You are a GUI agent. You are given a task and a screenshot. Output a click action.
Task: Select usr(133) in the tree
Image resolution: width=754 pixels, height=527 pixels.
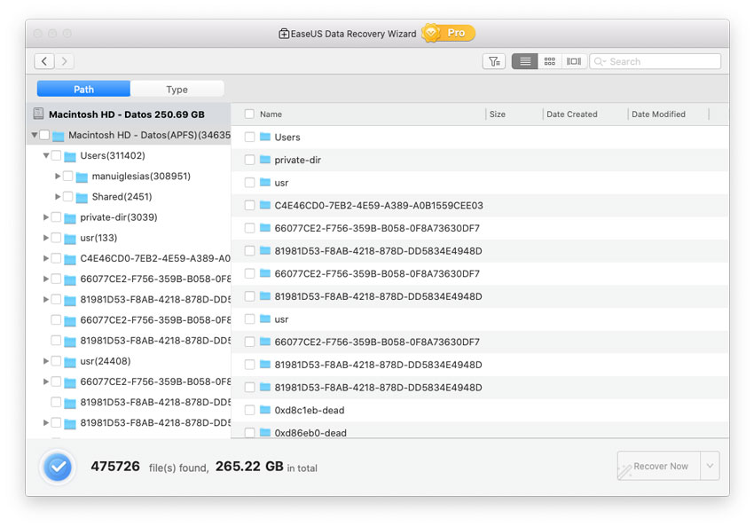tap(98, 238)
